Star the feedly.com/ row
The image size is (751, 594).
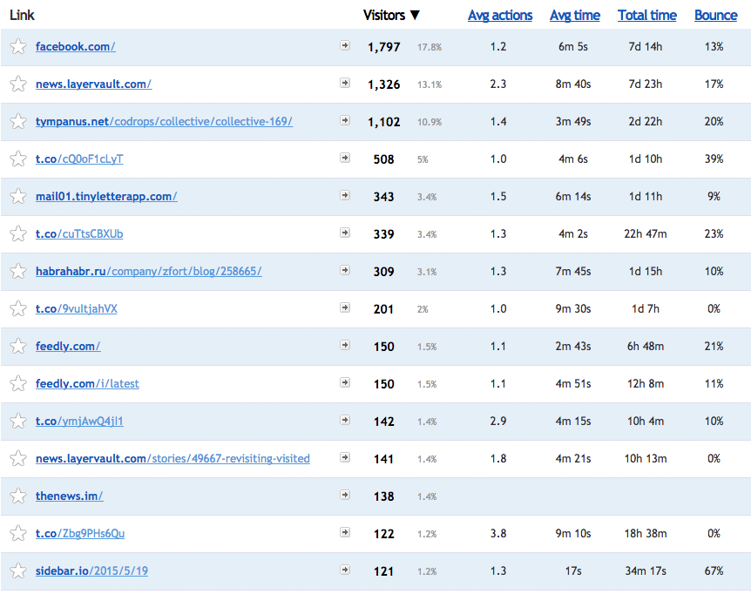click(18, 346)
